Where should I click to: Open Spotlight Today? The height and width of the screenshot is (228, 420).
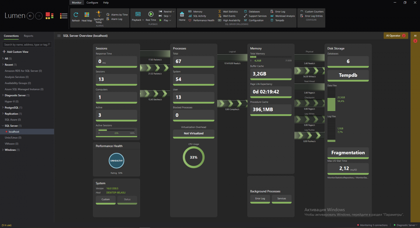click(x=99, y=17)
